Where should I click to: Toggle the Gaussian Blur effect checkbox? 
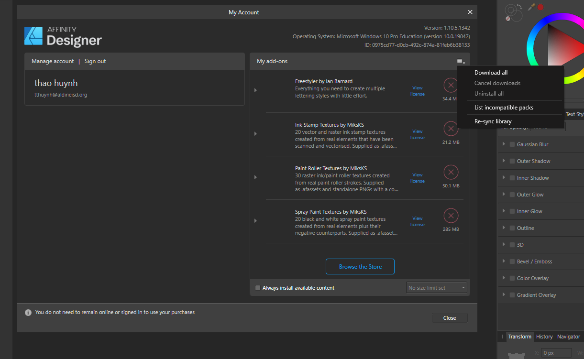[513, 144]
